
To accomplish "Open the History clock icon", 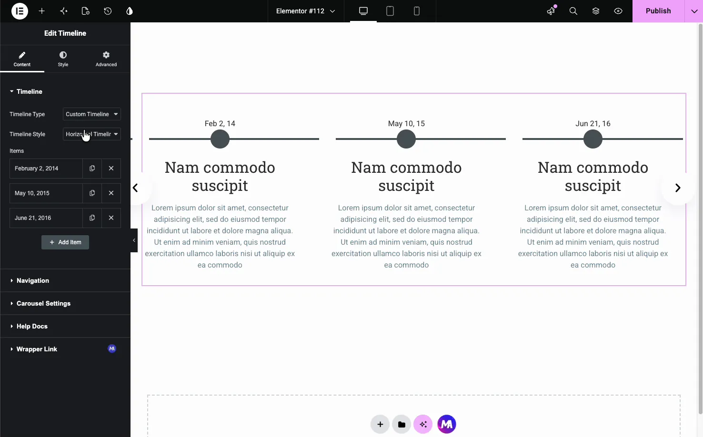I will (x=108, y=11).
